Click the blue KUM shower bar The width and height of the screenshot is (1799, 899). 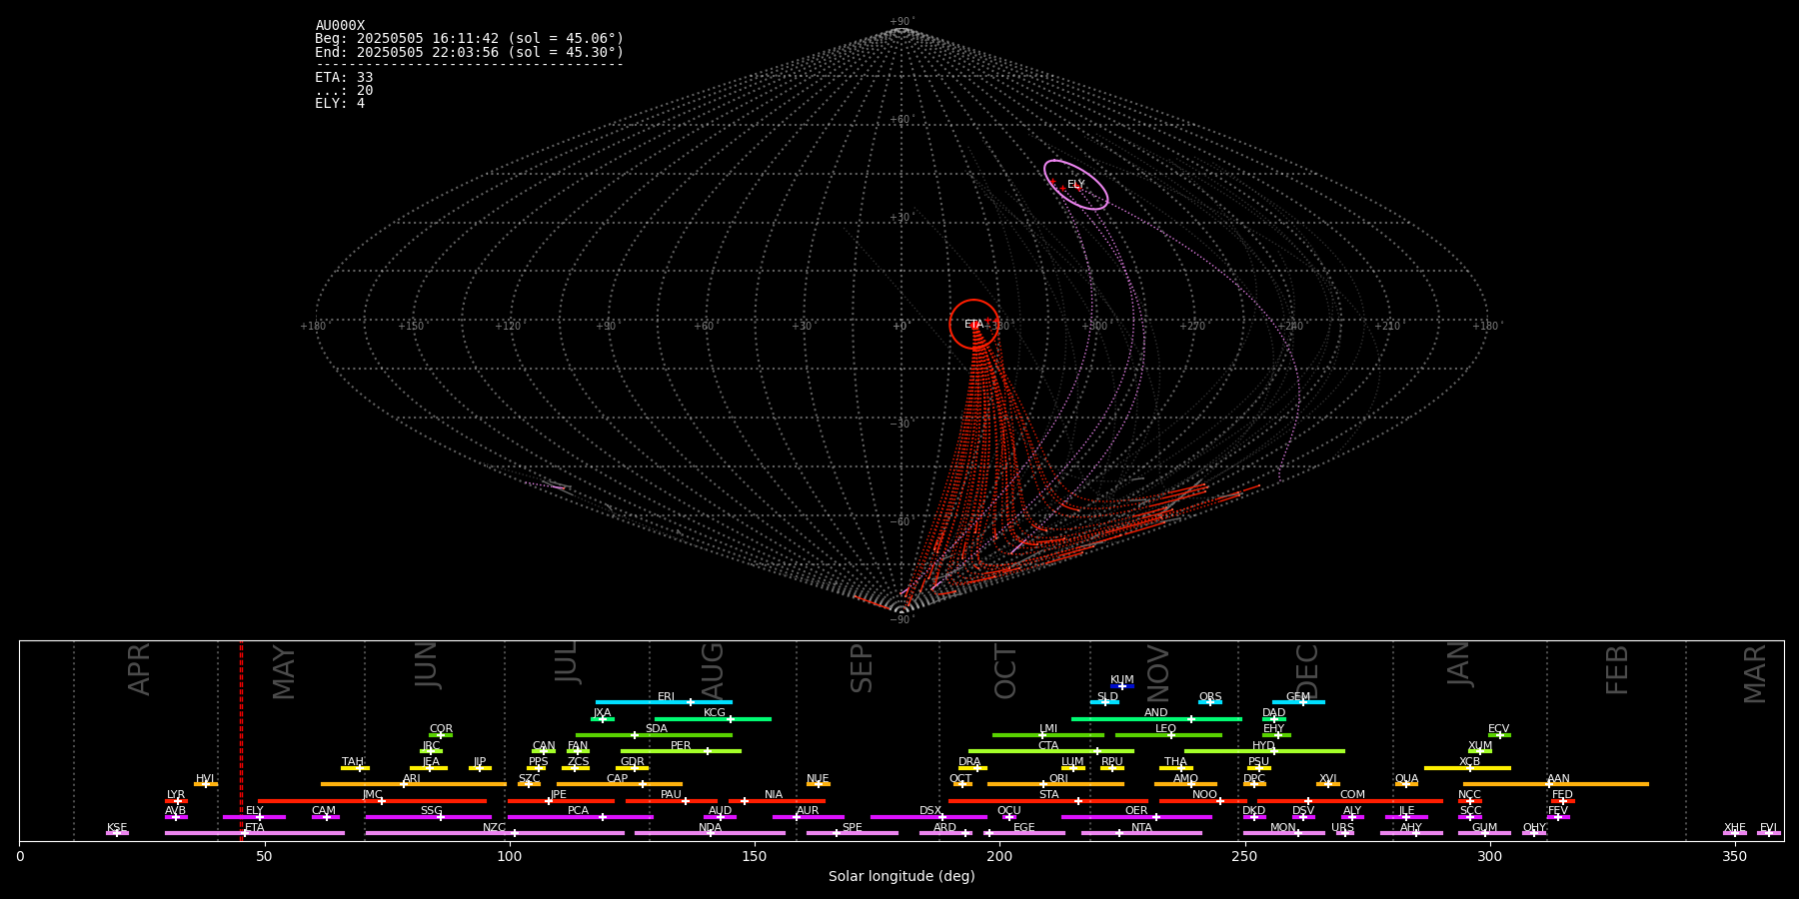(x=1122, y=686)
